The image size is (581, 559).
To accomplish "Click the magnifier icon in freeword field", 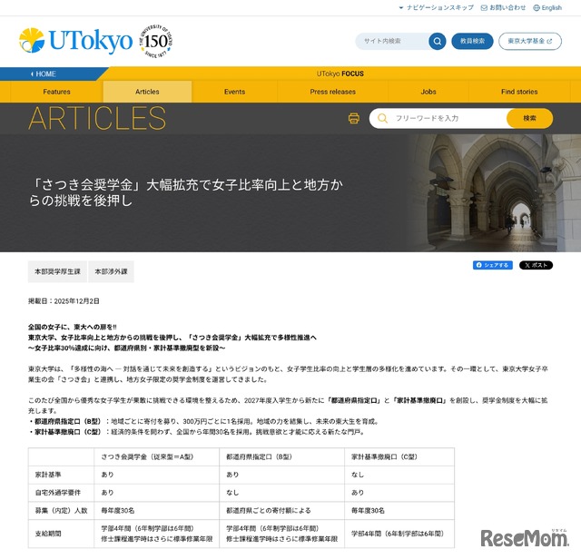I will (382, 118).
